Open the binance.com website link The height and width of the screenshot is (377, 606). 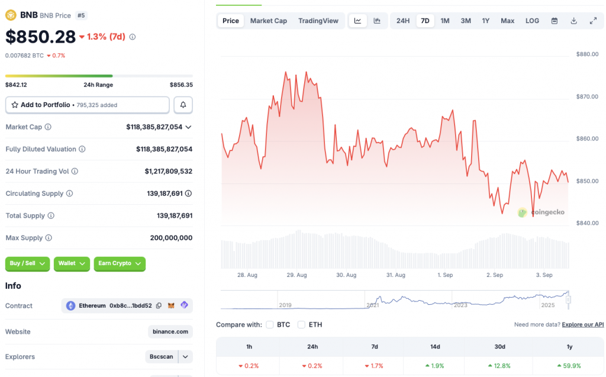170,332
